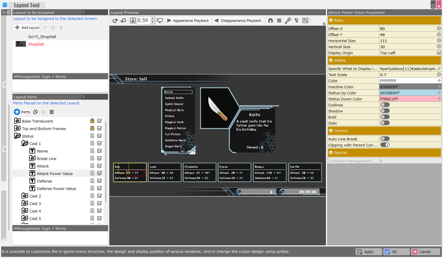
Task: Open the Display Origin dropdown
Action: (439, 52)
